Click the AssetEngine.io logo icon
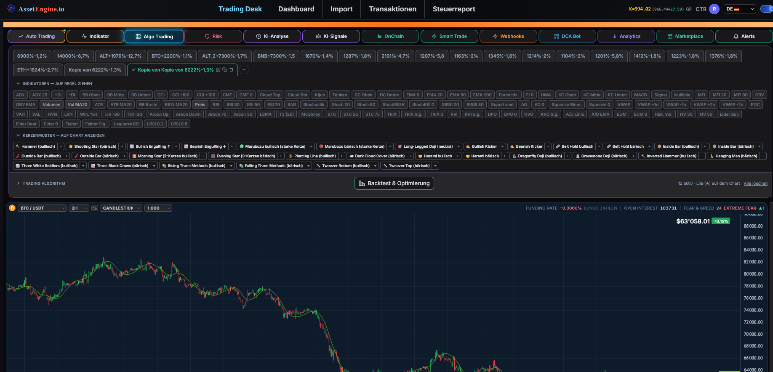 tap(11, 9)
